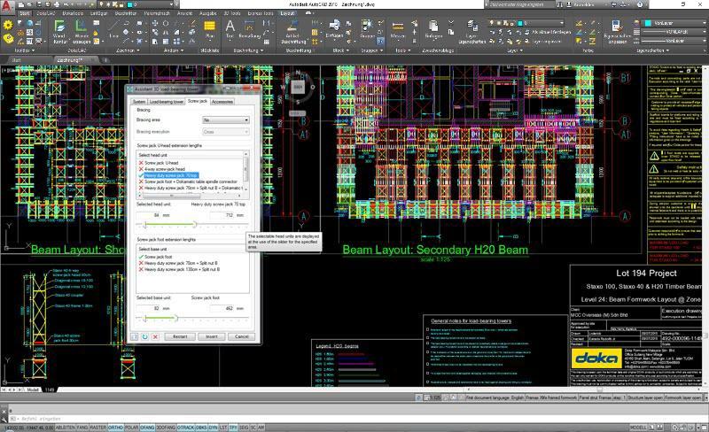Select 'Heavy duty screw jack 70cm + Split nut B' base unit
This screenshot has width=709, height=432.
point(179,262)
